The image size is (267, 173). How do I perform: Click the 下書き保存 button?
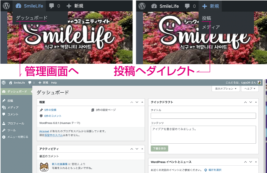coord(160,149)
